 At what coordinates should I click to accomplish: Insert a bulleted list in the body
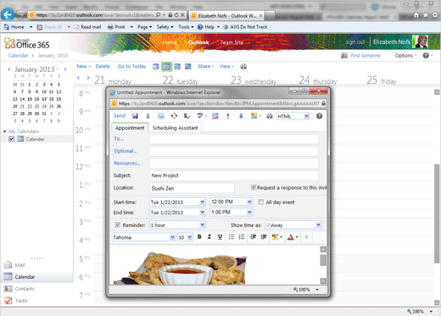pyautogui.click(x=232, y=237)
